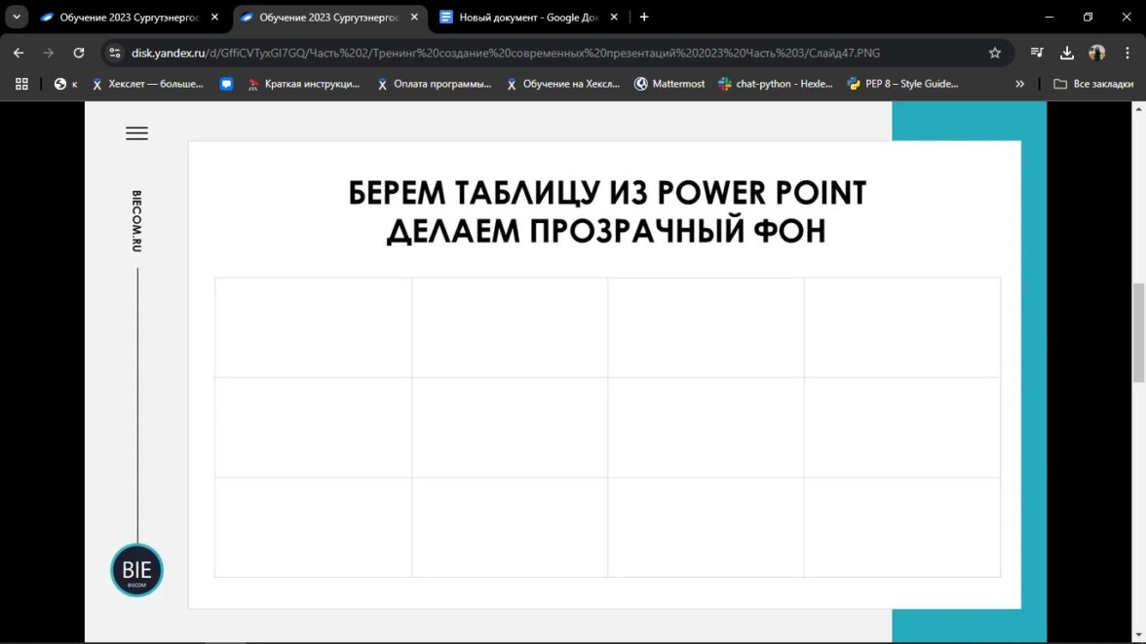Open the 'к' bookmark
1146x644 pixels.
point(66,84)
